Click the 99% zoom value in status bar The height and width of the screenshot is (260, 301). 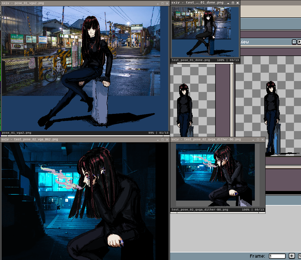tap(151, 133)
